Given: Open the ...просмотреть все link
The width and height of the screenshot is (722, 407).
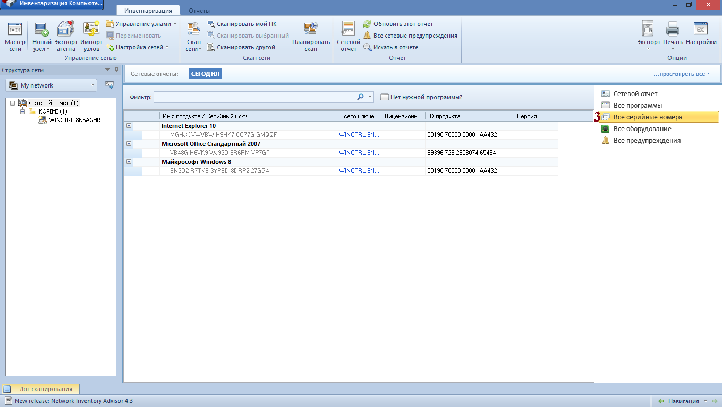Looking at the screenshot, I should click(x=682, y=74).
